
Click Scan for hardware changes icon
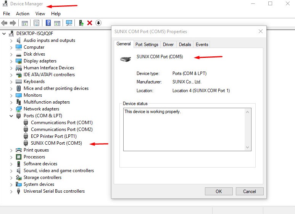tap(69, 23)
